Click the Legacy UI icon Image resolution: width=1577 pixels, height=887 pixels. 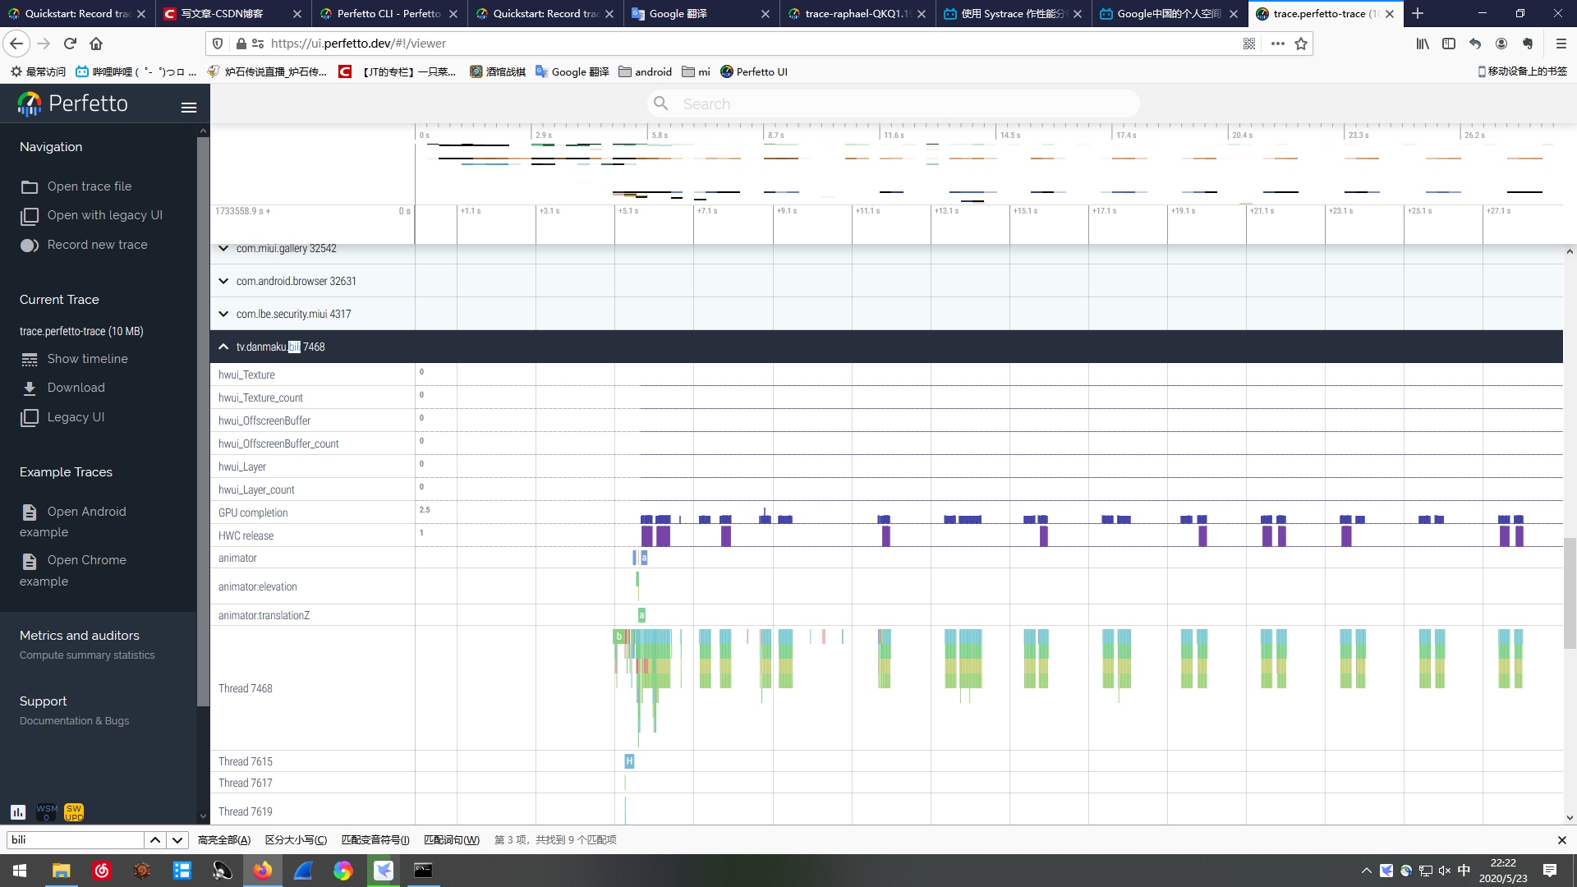pyautogui.click(x=30, y=418)
